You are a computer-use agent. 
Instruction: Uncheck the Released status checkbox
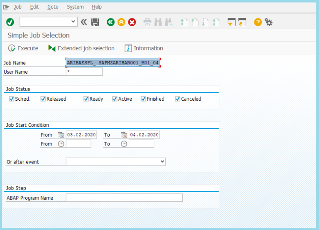[43, 99]
